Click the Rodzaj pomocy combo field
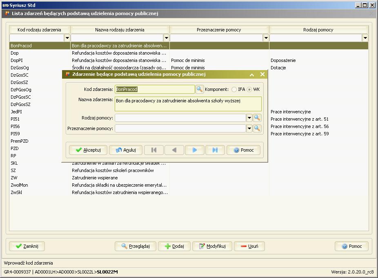 (180, 118)
